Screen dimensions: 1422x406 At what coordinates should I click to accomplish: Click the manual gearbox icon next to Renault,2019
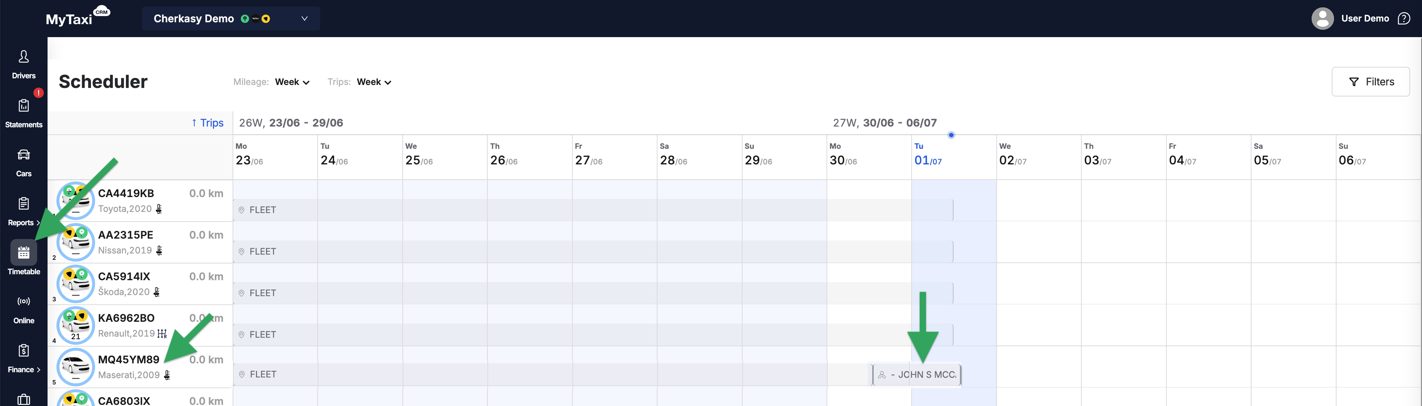point(162,334)
